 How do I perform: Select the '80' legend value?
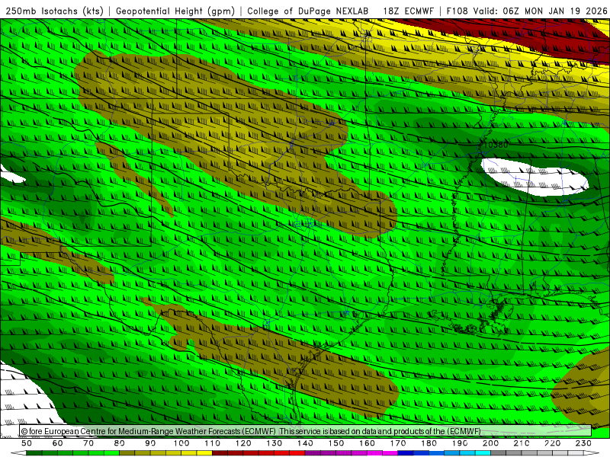coord(120,443)
